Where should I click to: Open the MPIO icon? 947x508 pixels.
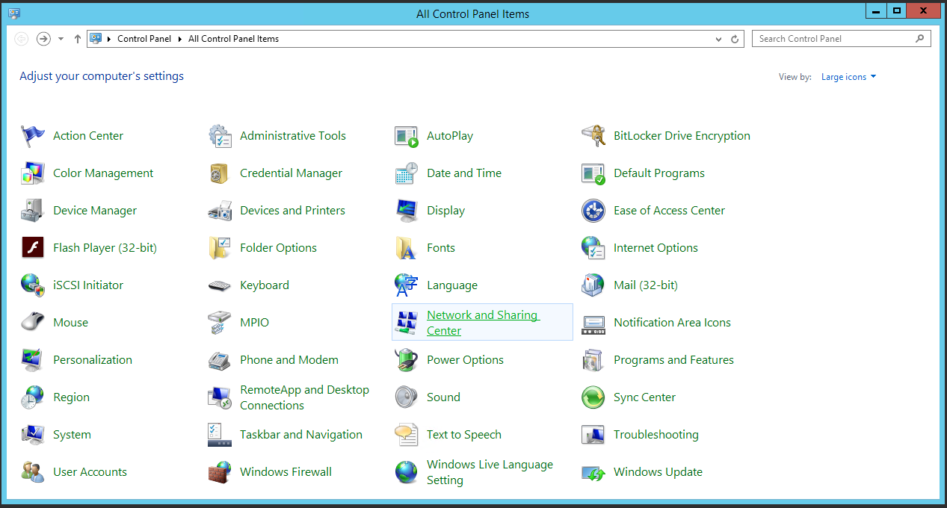coord(220,323)
